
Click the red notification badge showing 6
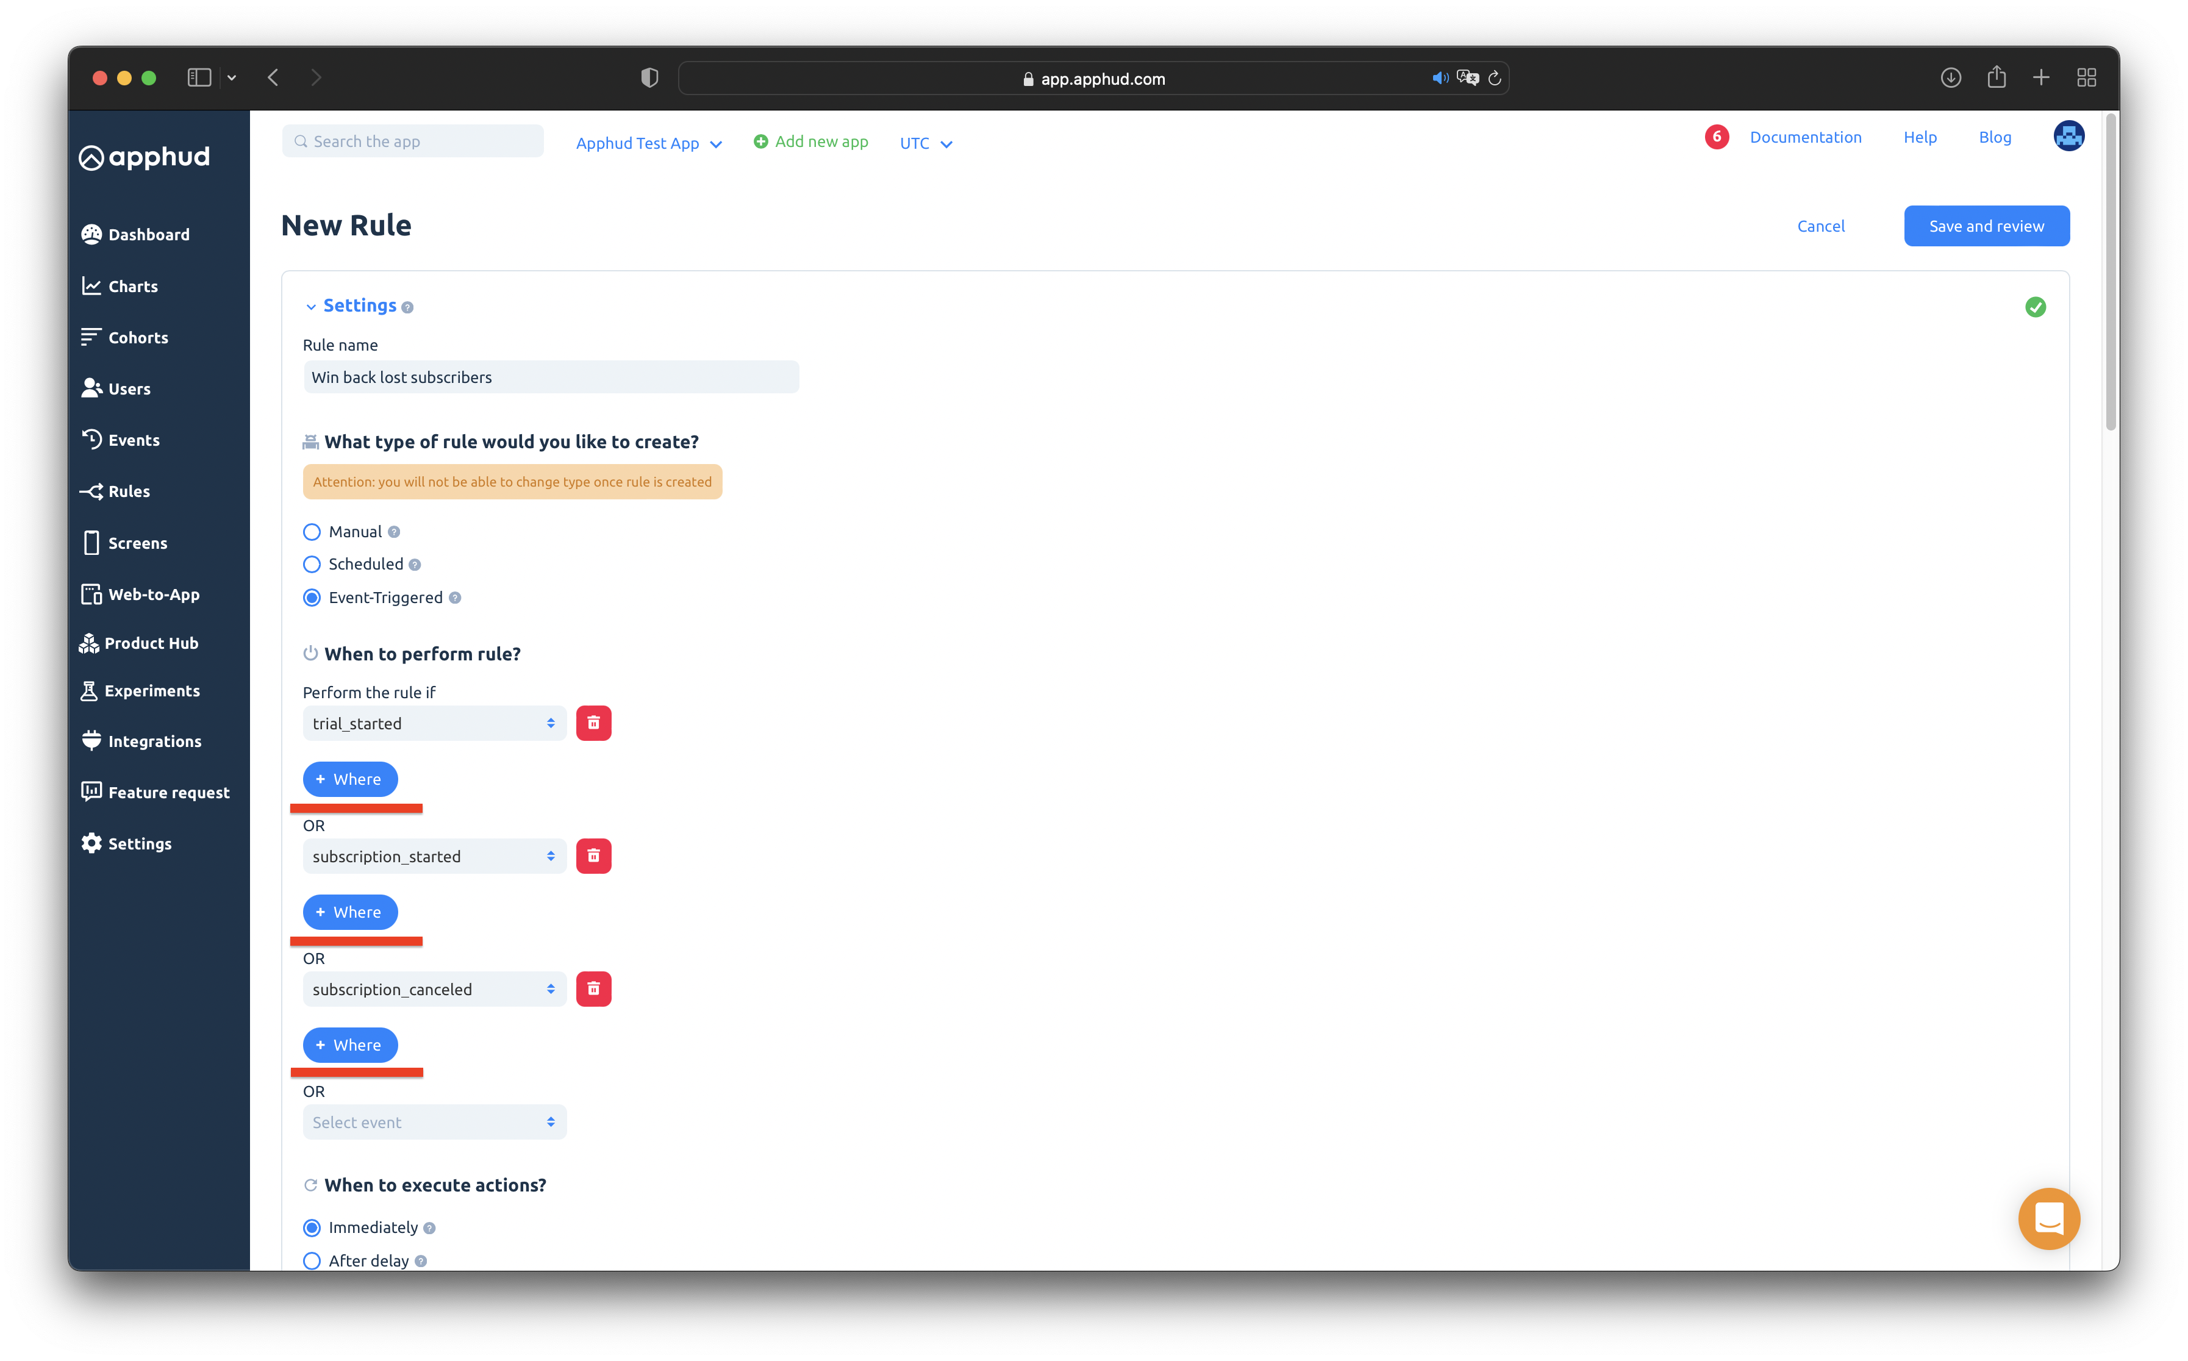pyautogui.click(x=1717, y=137)
